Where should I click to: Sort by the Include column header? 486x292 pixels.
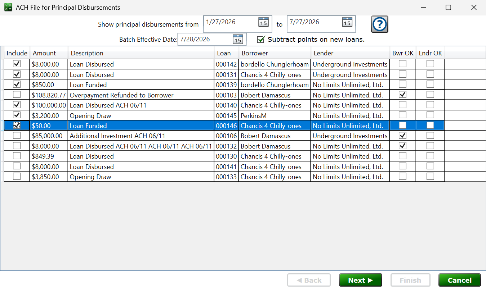[x=17, y=53]
